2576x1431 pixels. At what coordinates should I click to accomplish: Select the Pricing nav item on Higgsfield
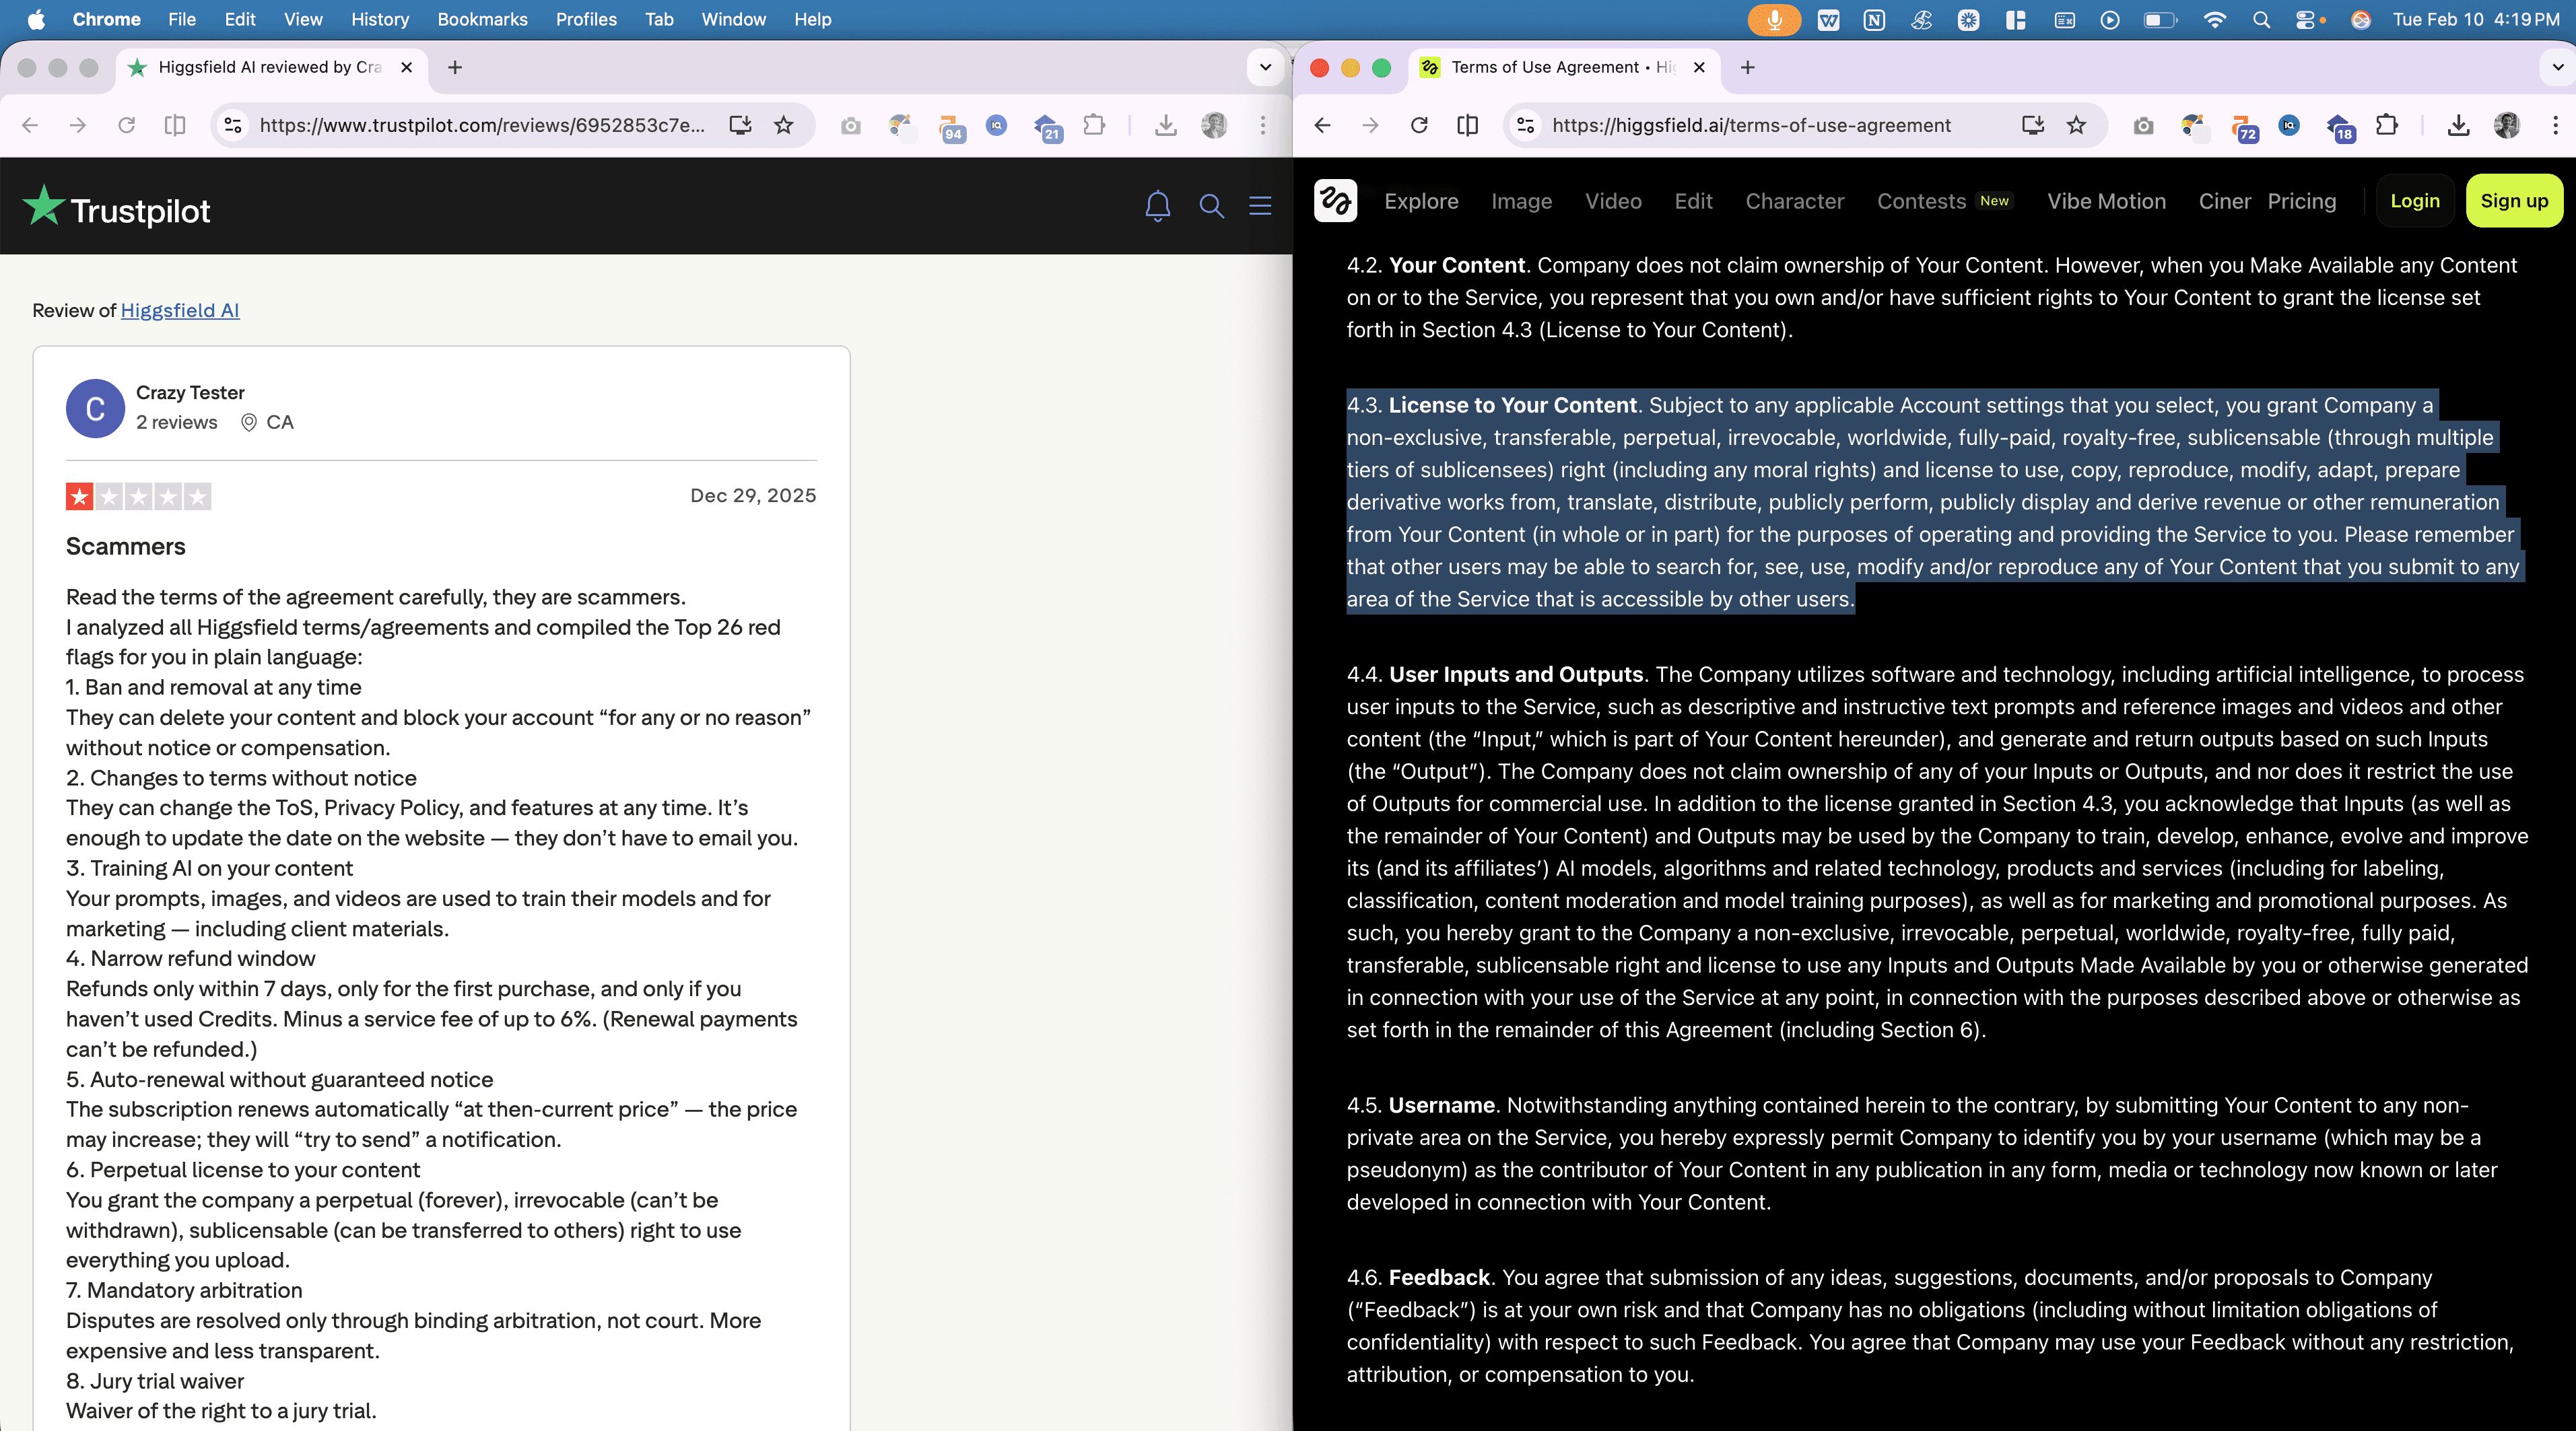(x=2301, y=201)
